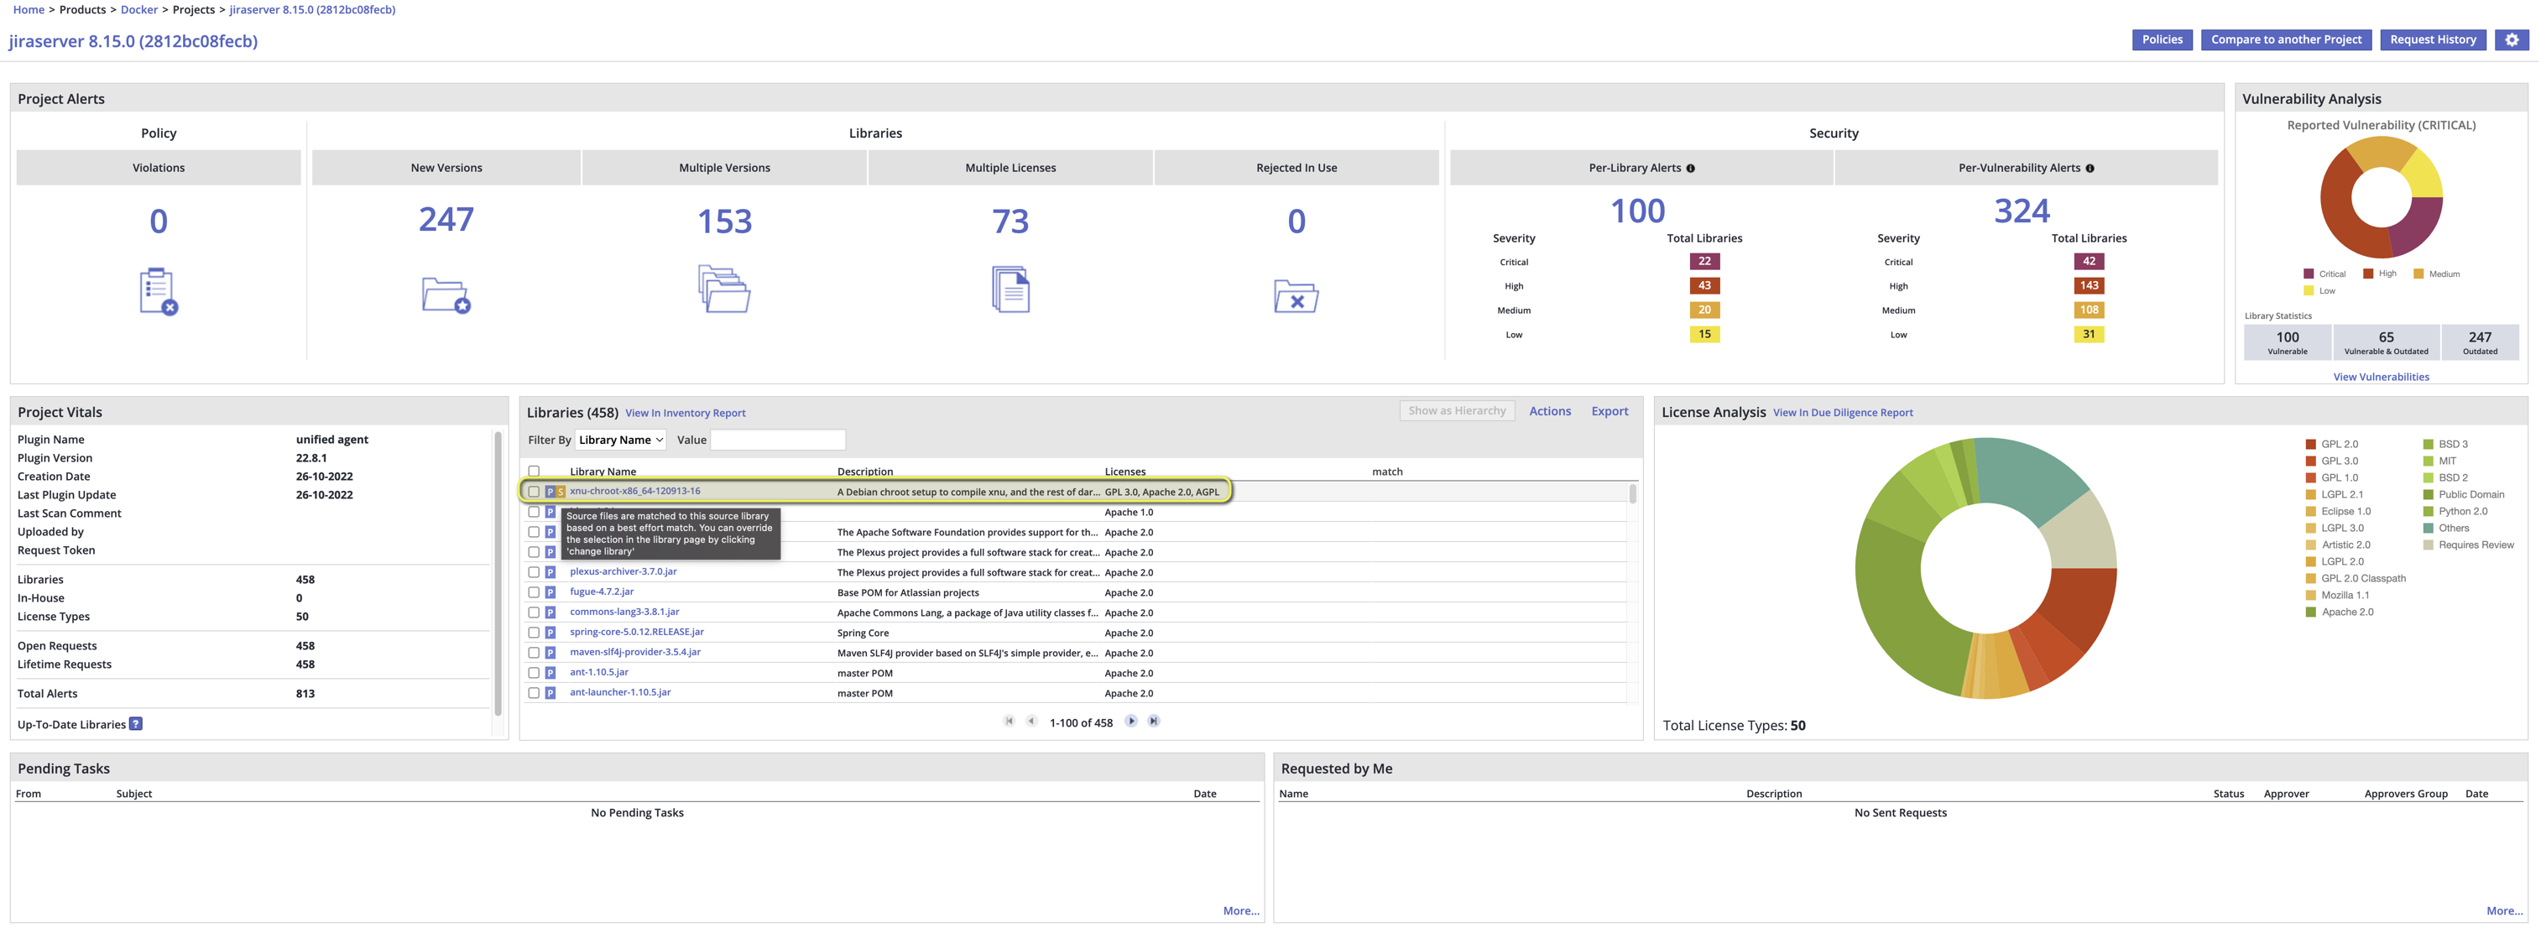Viewport: 2541px width, 933px height.
Task: Go to next page of libraries
Action: click(x=1131, y=722)
